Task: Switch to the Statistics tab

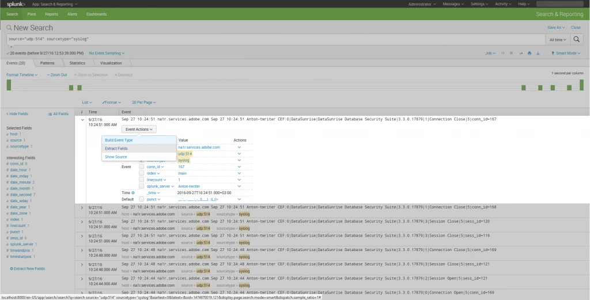Action: tap(77, 63)
